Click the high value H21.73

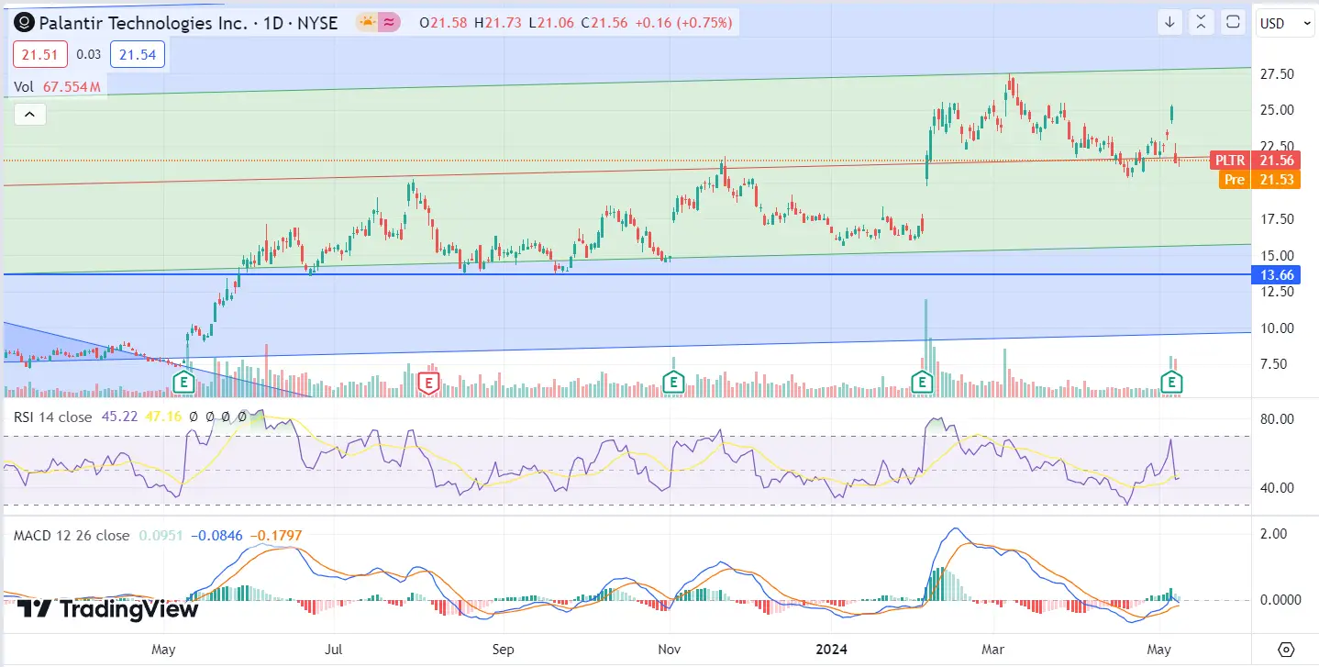point(498,23)
